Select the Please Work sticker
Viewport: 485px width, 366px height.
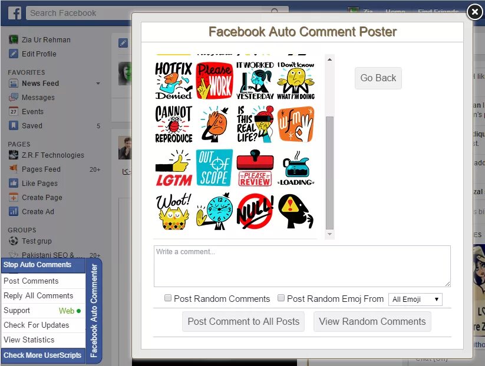click(x=215, y=81)
